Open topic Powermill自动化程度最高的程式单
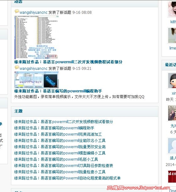Viewport: 176px width, 192px height. pos(67,178)
